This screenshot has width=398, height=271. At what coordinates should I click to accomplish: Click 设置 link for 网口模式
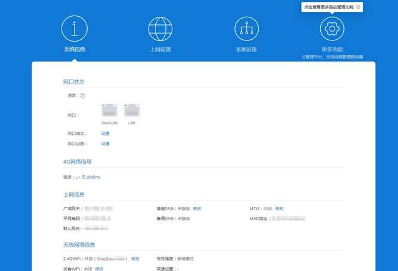point(105,134)
